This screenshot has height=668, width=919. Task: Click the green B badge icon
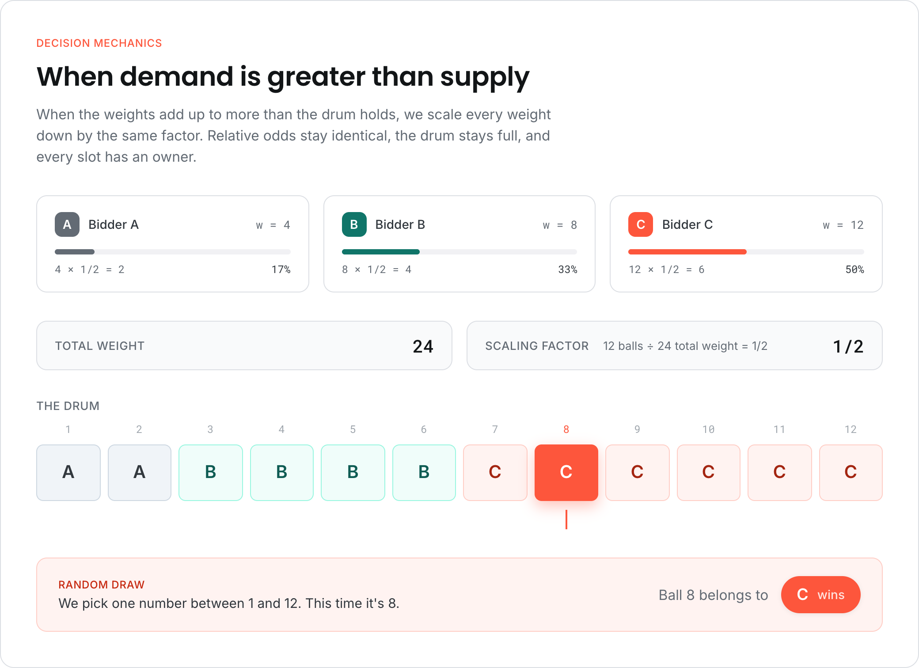(354, 224)
